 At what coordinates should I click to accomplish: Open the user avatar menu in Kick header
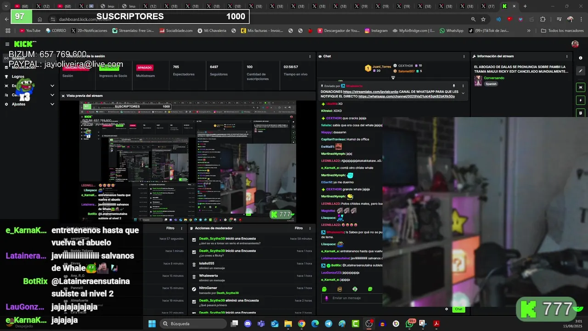coord(575,44)
